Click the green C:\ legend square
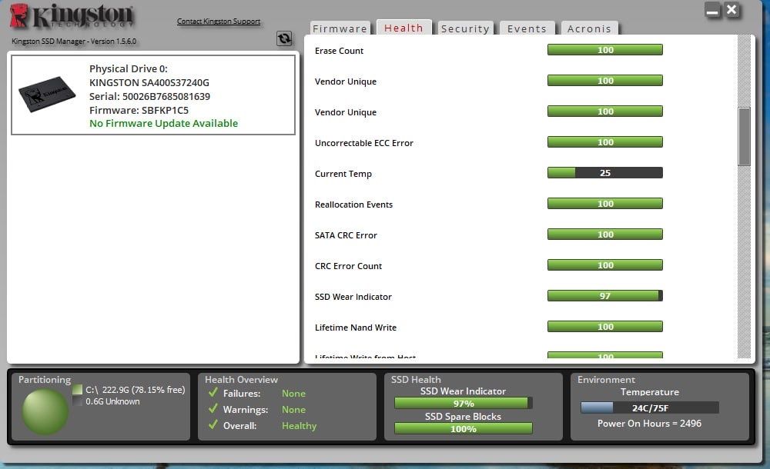770x469 pixels. click(x=77, y=390)
